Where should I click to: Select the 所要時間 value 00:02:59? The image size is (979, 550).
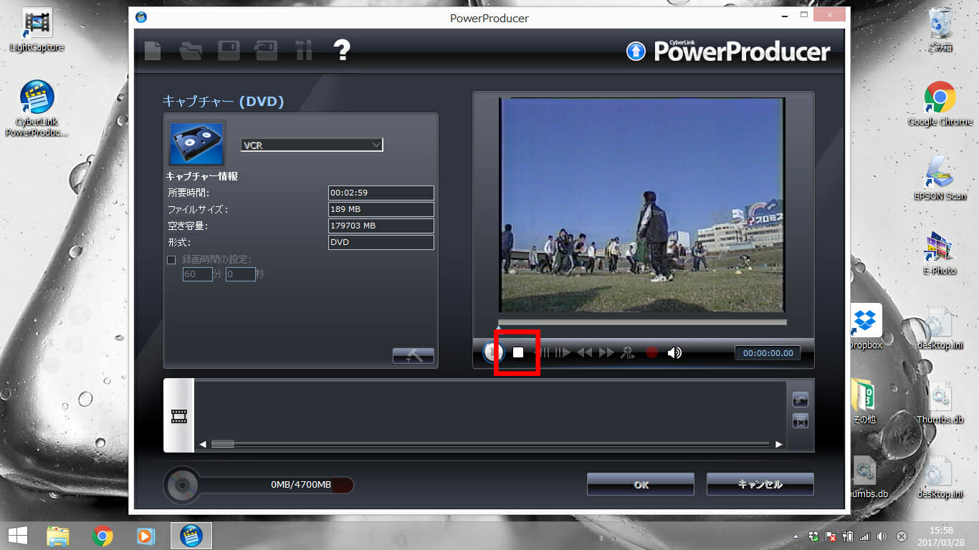381,193
